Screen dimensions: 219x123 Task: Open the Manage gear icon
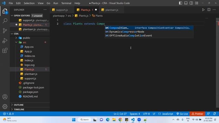[x=5, y=106]
